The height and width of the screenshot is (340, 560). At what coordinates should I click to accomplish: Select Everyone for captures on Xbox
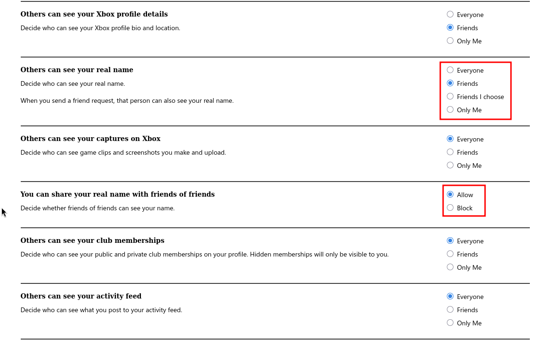pyautogui.click(x=450, y=139)
